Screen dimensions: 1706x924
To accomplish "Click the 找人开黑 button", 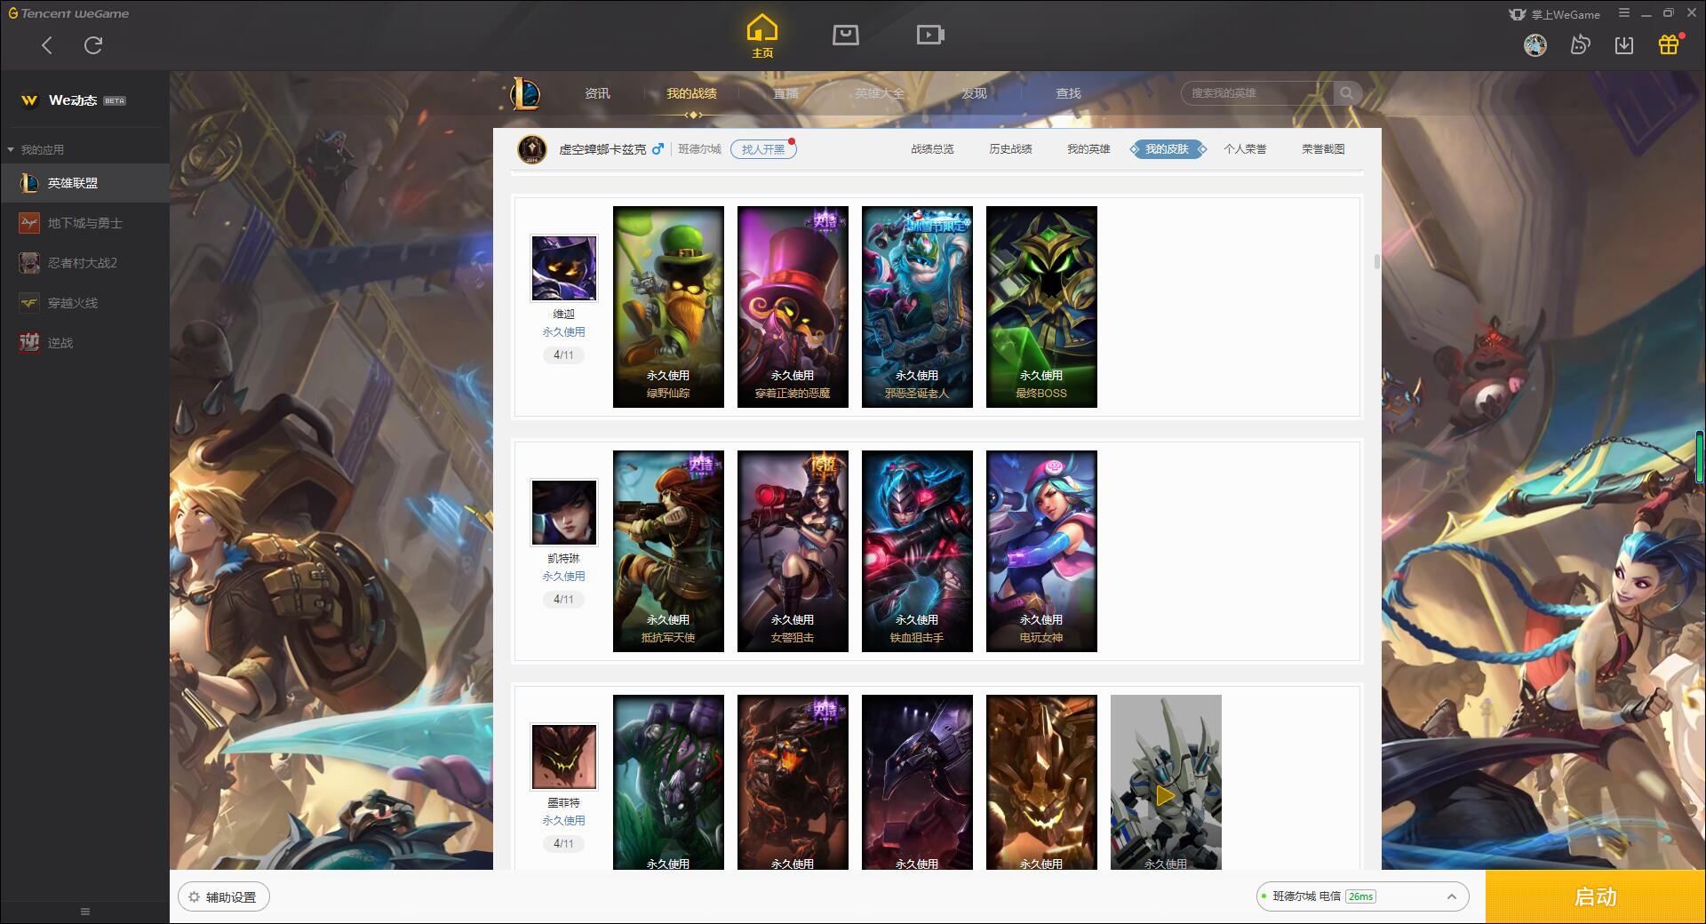I will tap(763, 149).
